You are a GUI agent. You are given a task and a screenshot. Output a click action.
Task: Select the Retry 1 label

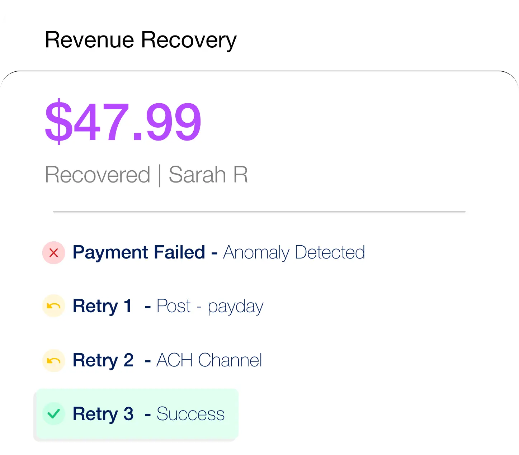102,306
